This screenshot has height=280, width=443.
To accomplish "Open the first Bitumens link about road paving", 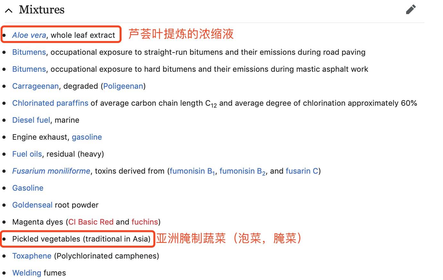I will click(x=29, y=52).
